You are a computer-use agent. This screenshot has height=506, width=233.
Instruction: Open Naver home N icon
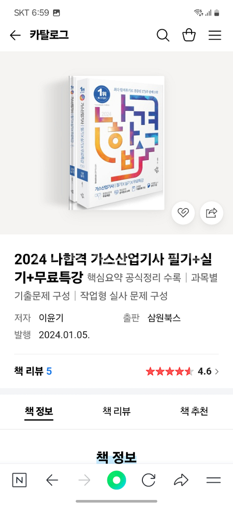[19, 480]
